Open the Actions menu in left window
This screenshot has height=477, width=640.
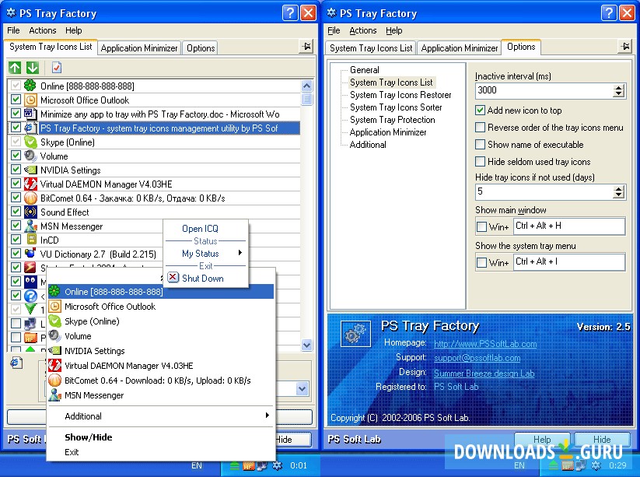[43, 30]
